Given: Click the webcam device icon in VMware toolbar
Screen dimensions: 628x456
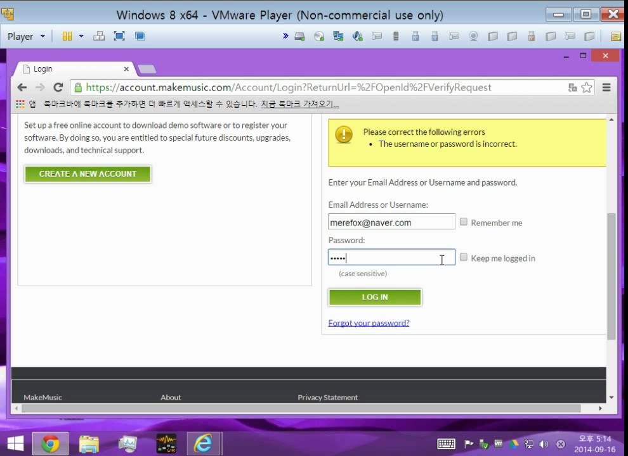Looking at the screenshot, I should [473, 37].
